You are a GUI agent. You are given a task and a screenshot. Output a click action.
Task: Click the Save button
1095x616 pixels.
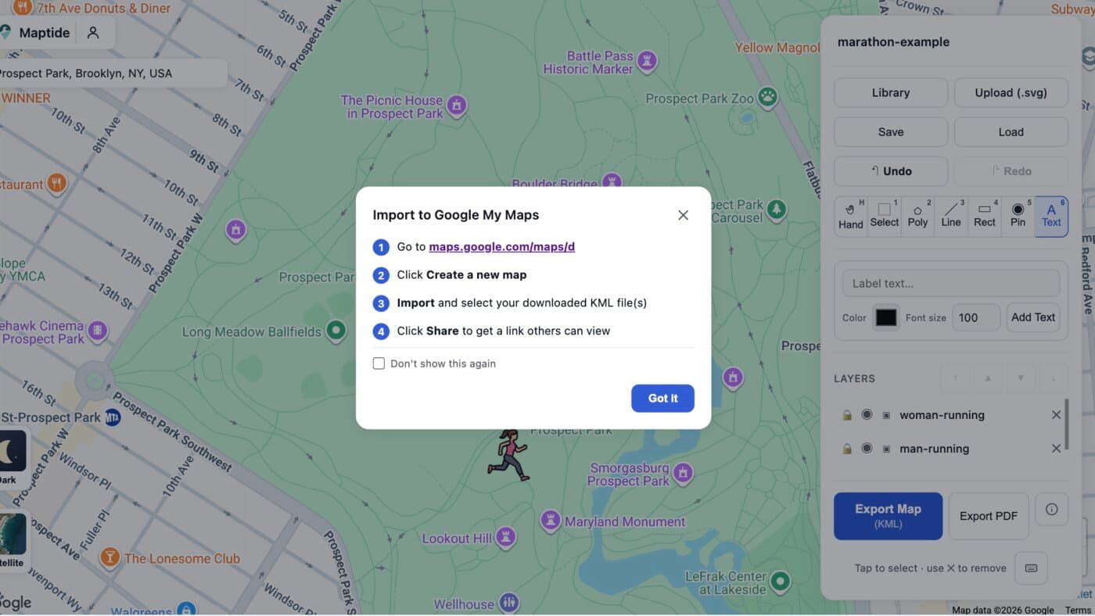click(x=891, y=132)
